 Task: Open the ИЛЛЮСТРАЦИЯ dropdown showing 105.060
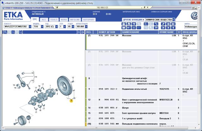(x=86, y=27)
